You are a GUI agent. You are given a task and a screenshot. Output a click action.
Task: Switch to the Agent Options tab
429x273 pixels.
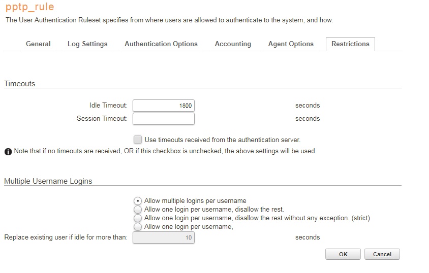[291, 44]
